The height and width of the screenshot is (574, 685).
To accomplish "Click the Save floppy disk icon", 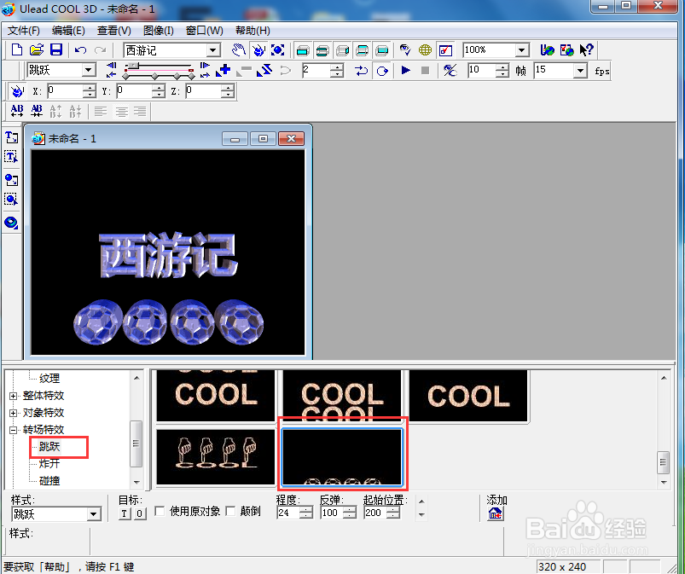I will tap(56, 49).
